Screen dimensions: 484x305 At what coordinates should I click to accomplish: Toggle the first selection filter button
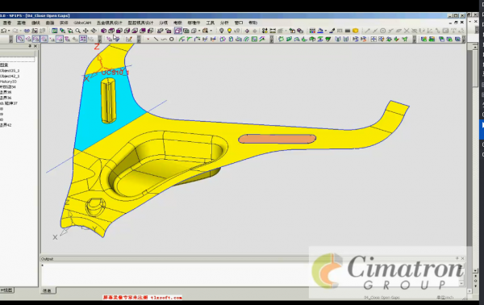(20, 39)
